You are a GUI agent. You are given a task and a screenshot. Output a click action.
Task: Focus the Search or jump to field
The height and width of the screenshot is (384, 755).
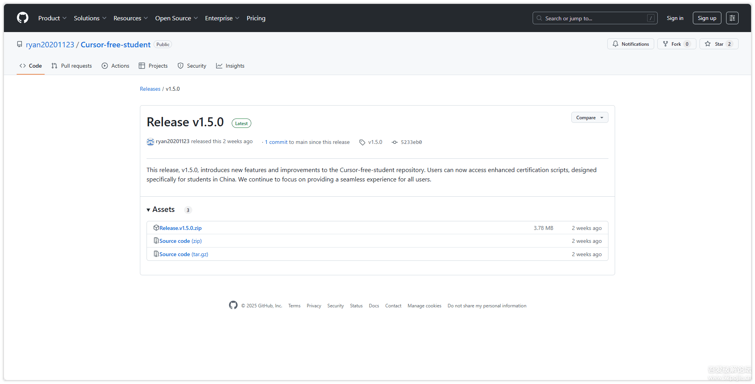(594, 18)
